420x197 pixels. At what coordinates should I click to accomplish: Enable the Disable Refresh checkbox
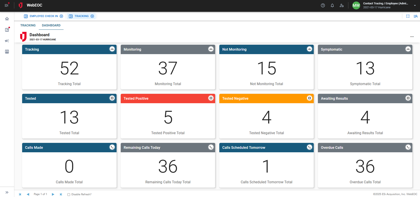[x=68, y=194]
